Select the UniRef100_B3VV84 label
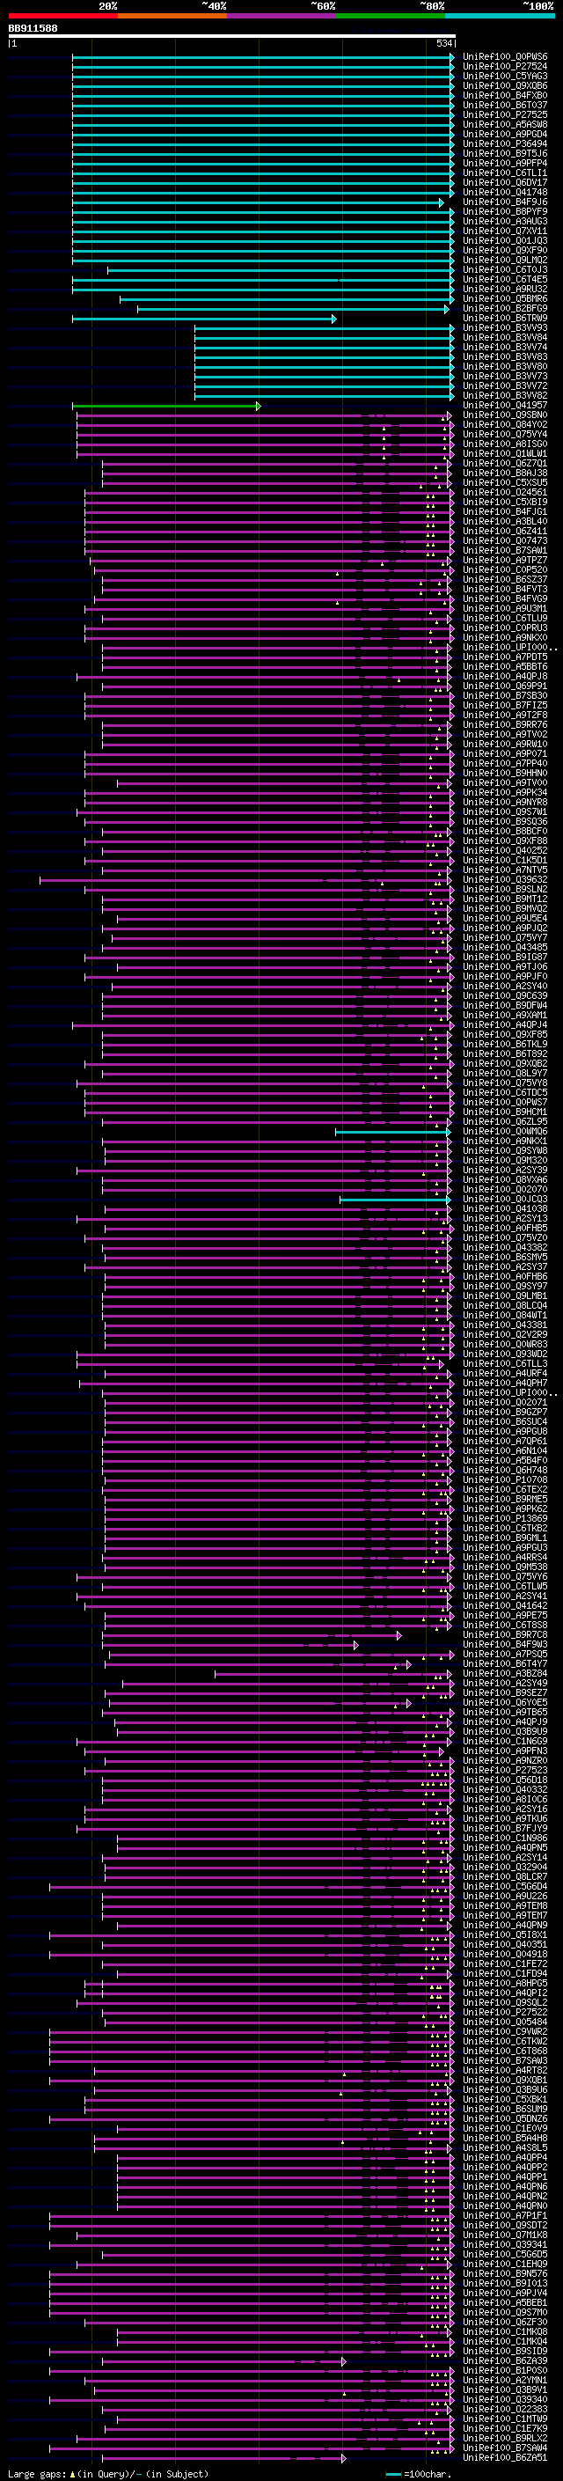The height and width of the screenshot is (2481, 563). click(x=504, y=338)
